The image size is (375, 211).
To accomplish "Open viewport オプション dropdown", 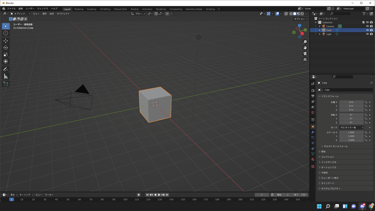I will 301,19.
